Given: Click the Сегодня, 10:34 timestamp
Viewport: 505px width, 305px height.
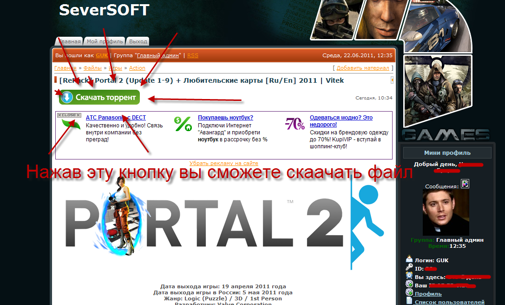Looking at the screenshot, I should point(374,98).
